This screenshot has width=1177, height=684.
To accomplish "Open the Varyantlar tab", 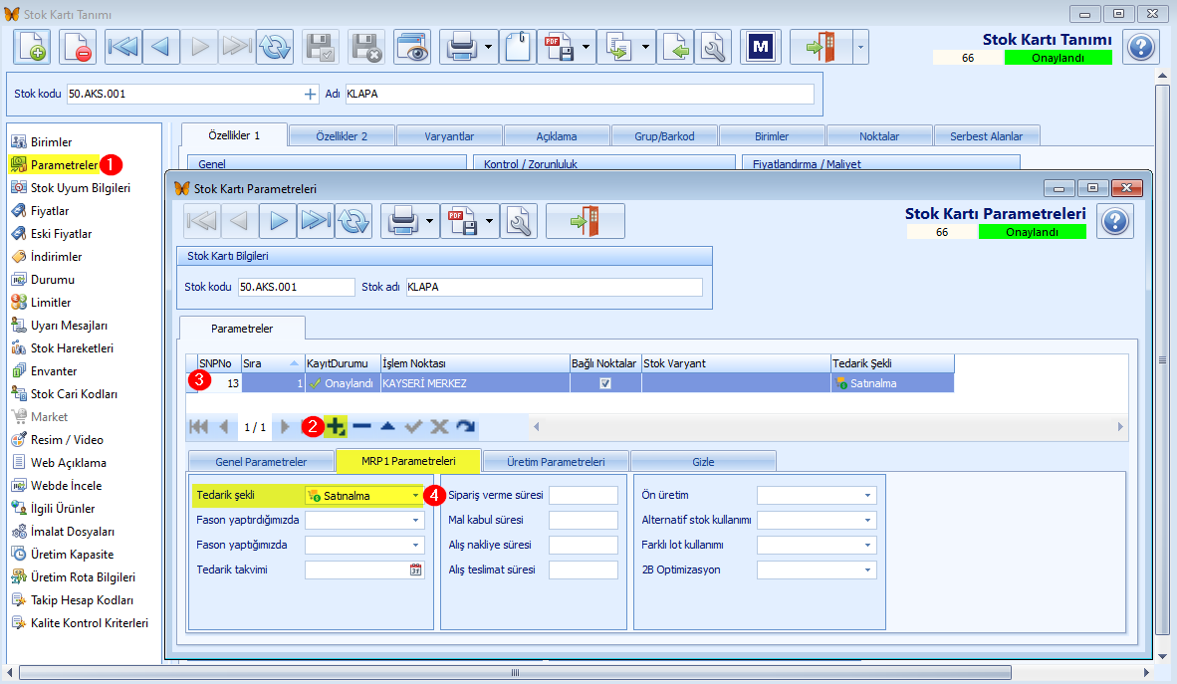I will [x=449, y=136].
